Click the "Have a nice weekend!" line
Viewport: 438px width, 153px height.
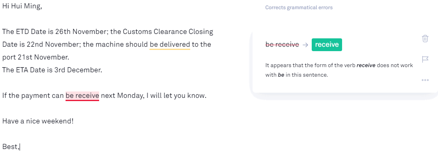tap(38, 121)
